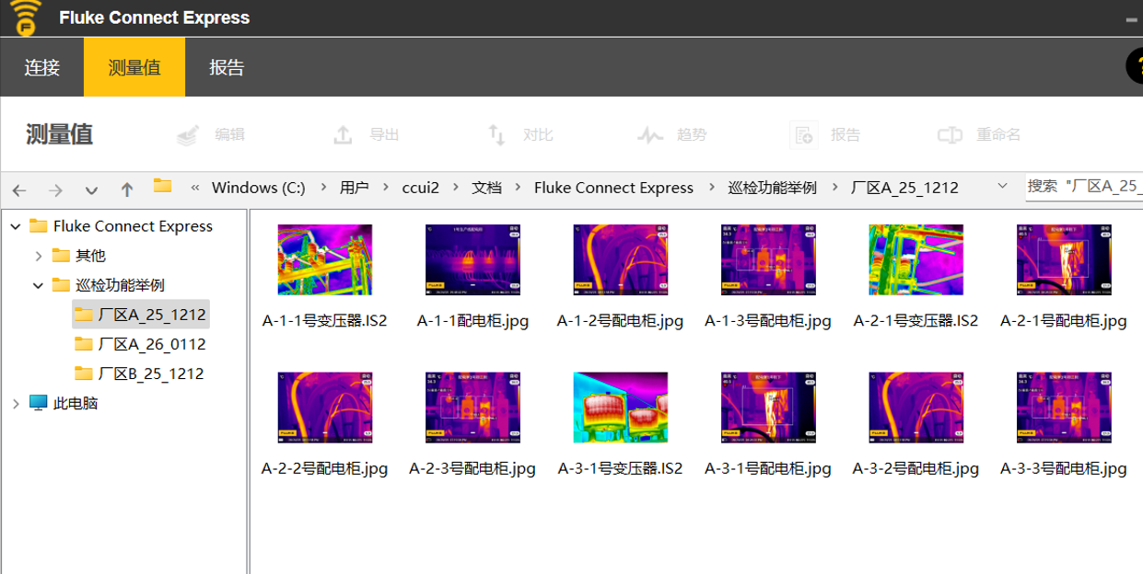Switch to the 报告 tab
Viewport: 1143px width, 574px height.
227,67
